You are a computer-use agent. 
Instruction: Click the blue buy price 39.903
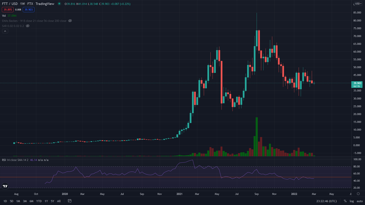click(x=29, y=10)
